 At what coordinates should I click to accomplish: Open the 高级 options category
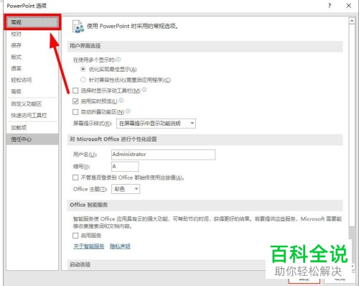[32, 91]
